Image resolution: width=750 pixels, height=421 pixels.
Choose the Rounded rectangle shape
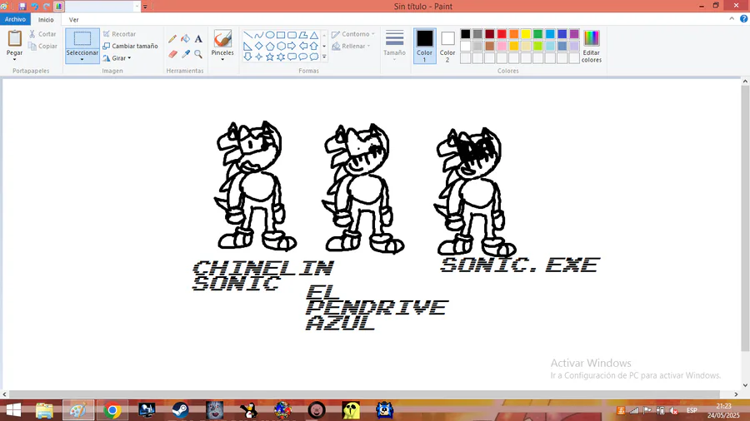tap(292, 35)
